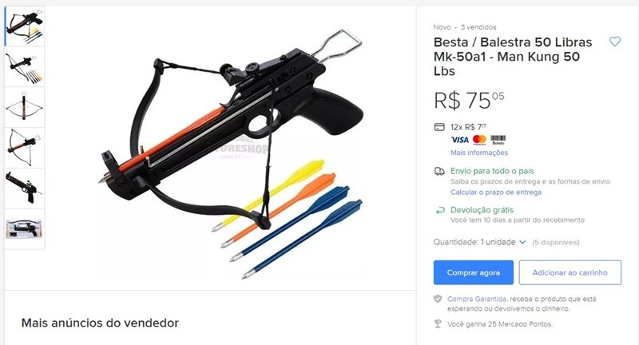
Task: Click the Boleto barcode icon
Action: 498,140
